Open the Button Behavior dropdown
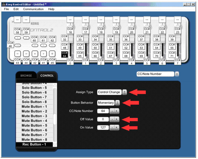The height and width of the screenshot is (159, 198). [x=118, y=103]
